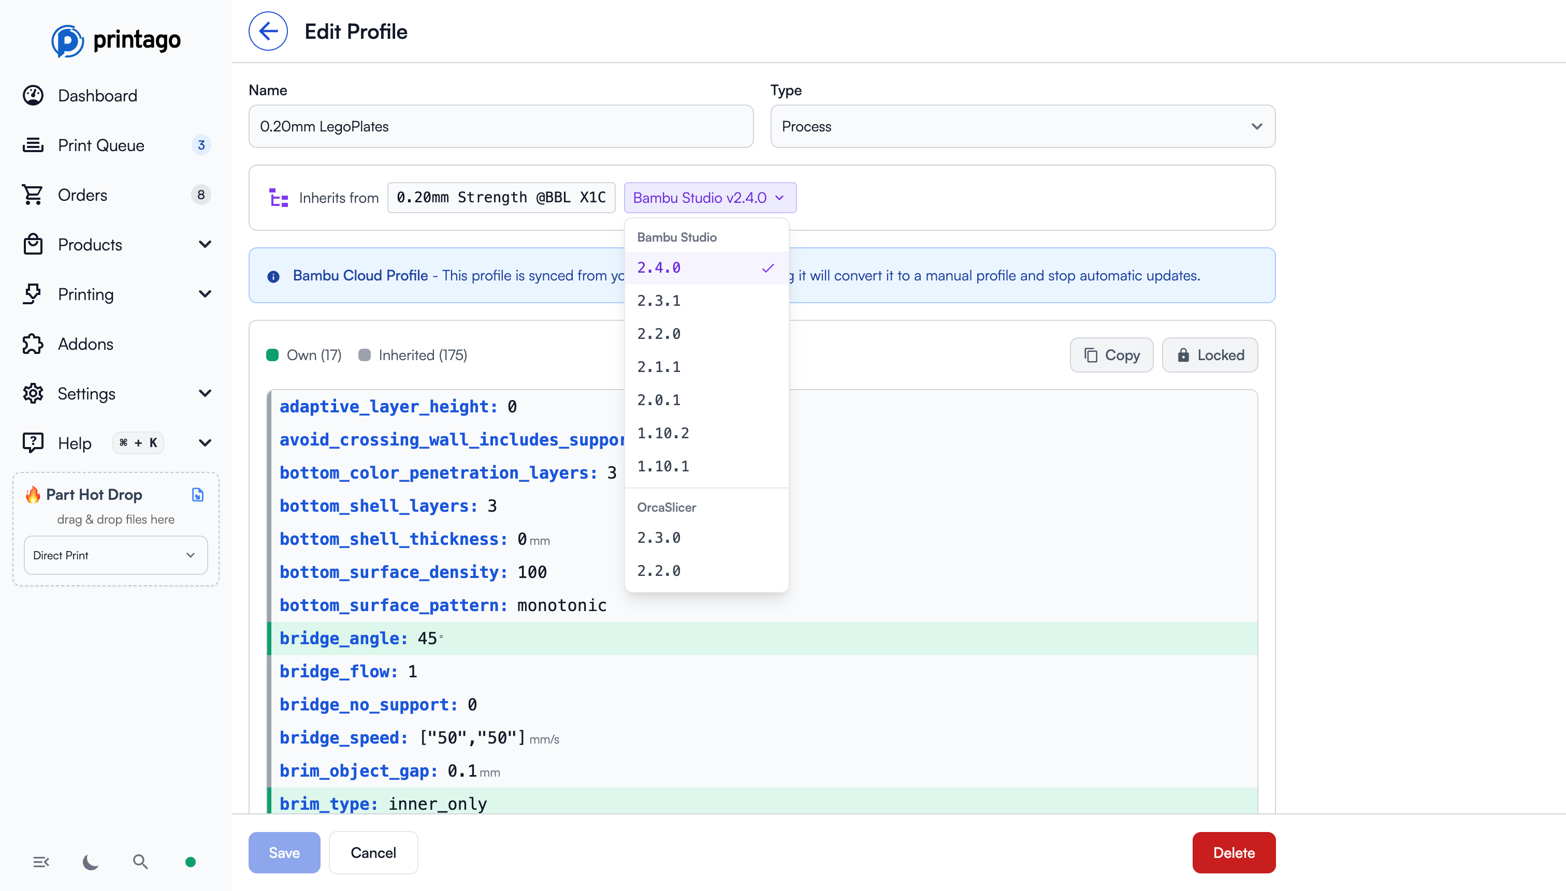Viewport: 1566px width, 891px height.
Task: Collapse the sidebar menu icon
Action: (41, 862)
